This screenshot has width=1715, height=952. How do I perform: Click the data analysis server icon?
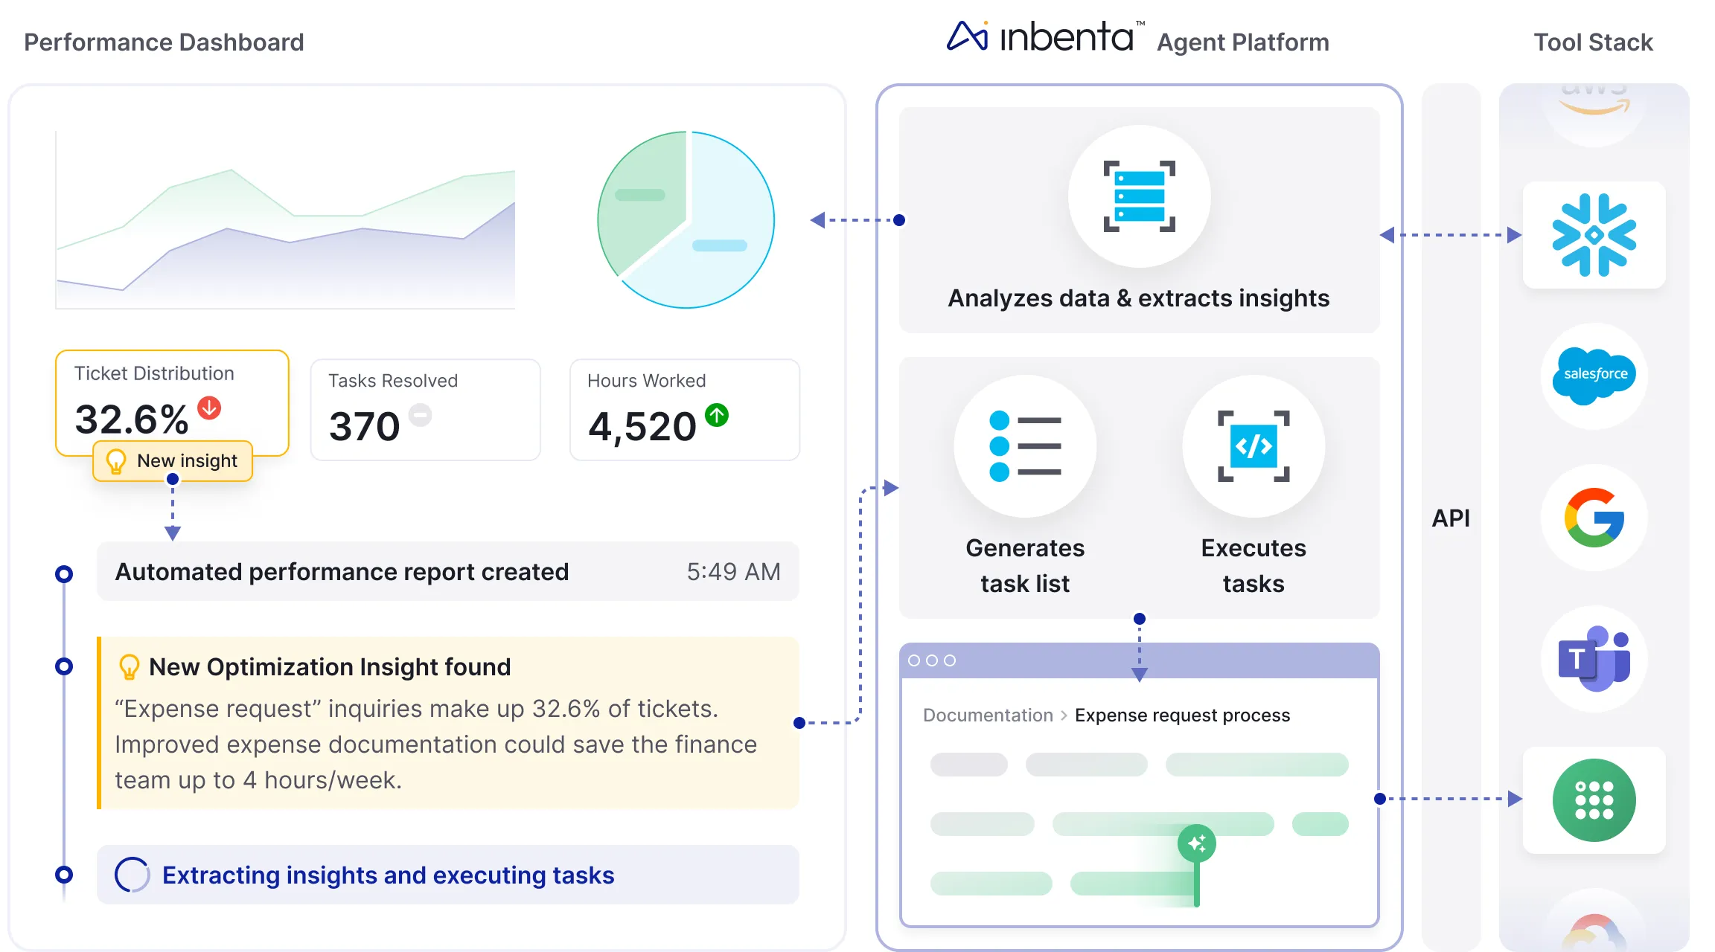point(1139,196)
